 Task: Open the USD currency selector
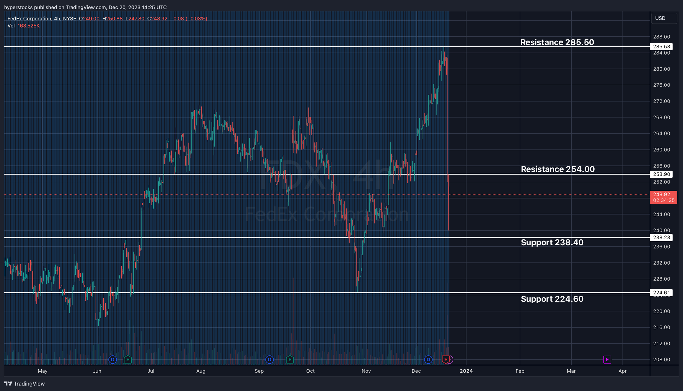pos(664,18)
